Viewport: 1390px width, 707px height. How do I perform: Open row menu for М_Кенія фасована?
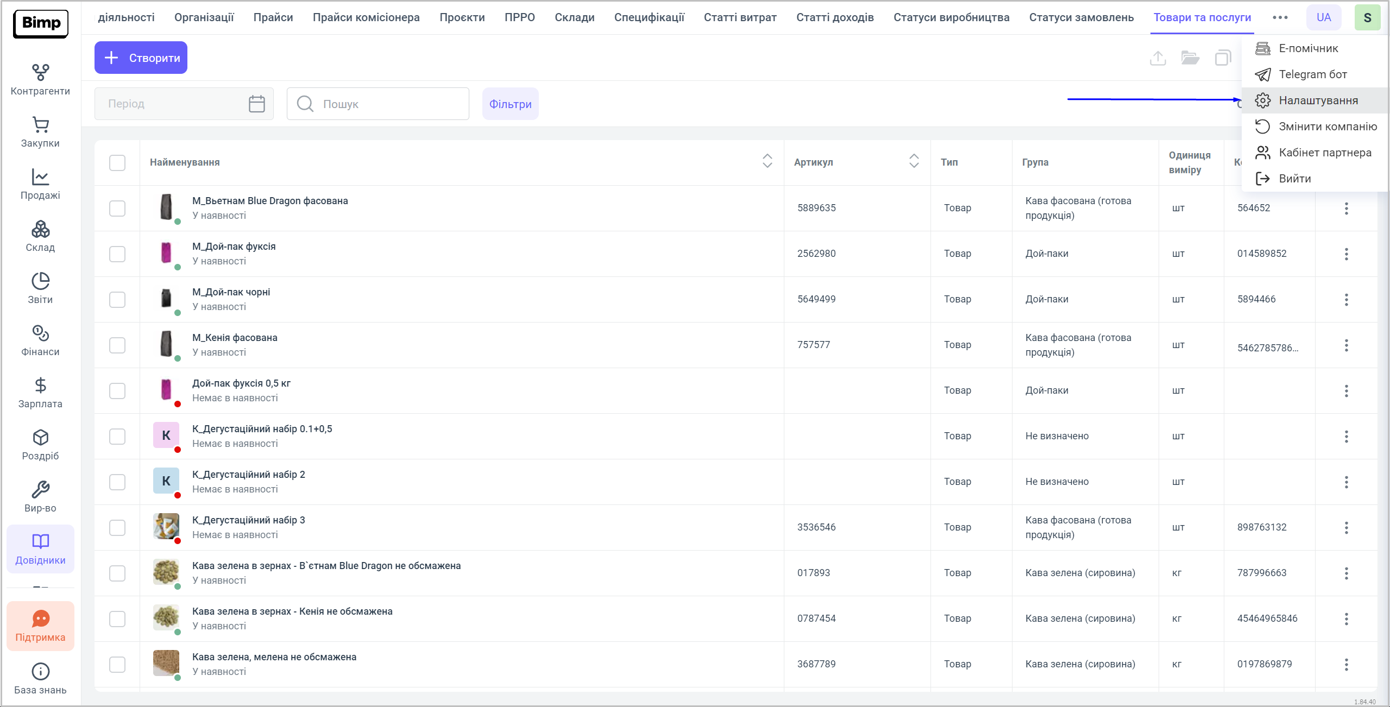1346,345
